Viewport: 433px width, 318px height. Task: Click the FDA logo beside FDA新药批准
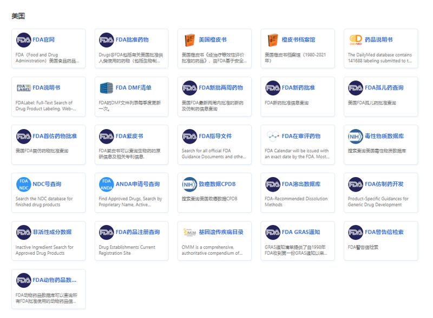pyautogui.click(x=273, y=88)
